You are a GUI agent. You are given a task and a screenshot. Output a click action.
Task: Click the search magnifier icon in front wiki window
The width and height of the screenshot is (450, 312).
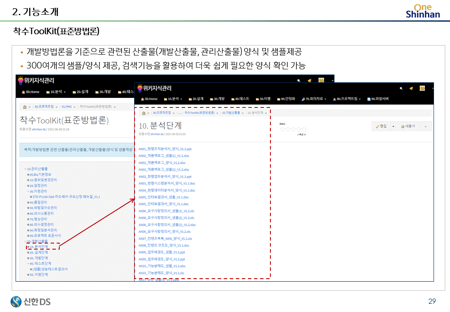coord(401,88)
